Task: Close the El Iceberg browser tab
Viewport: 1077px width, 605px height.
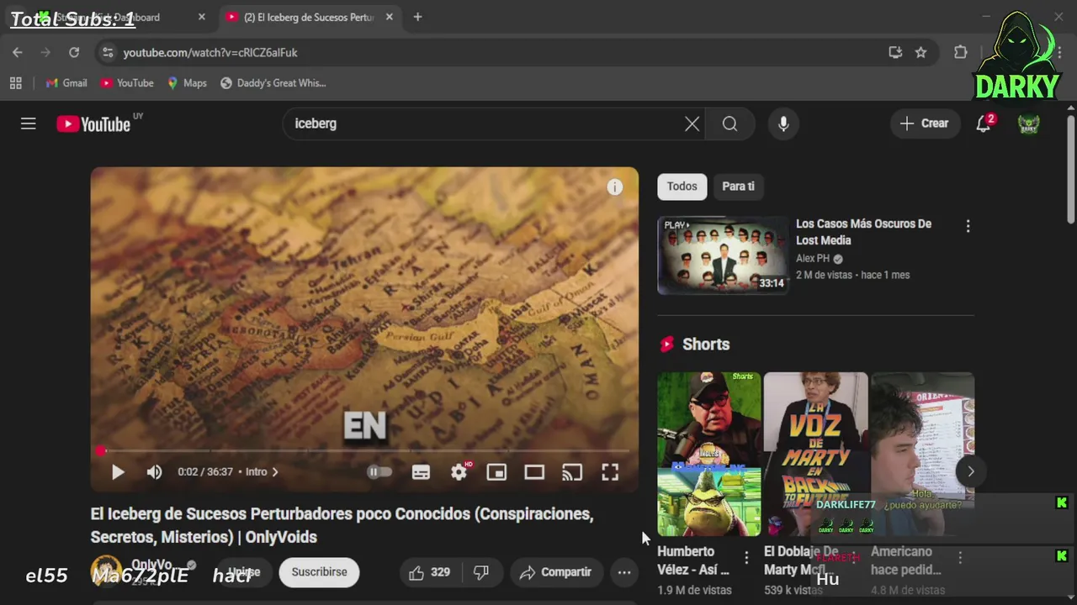Action: point(389,17)
